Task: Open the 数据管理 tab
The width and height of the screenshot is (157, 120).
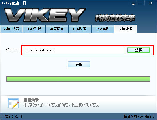Action: (103, 29)
